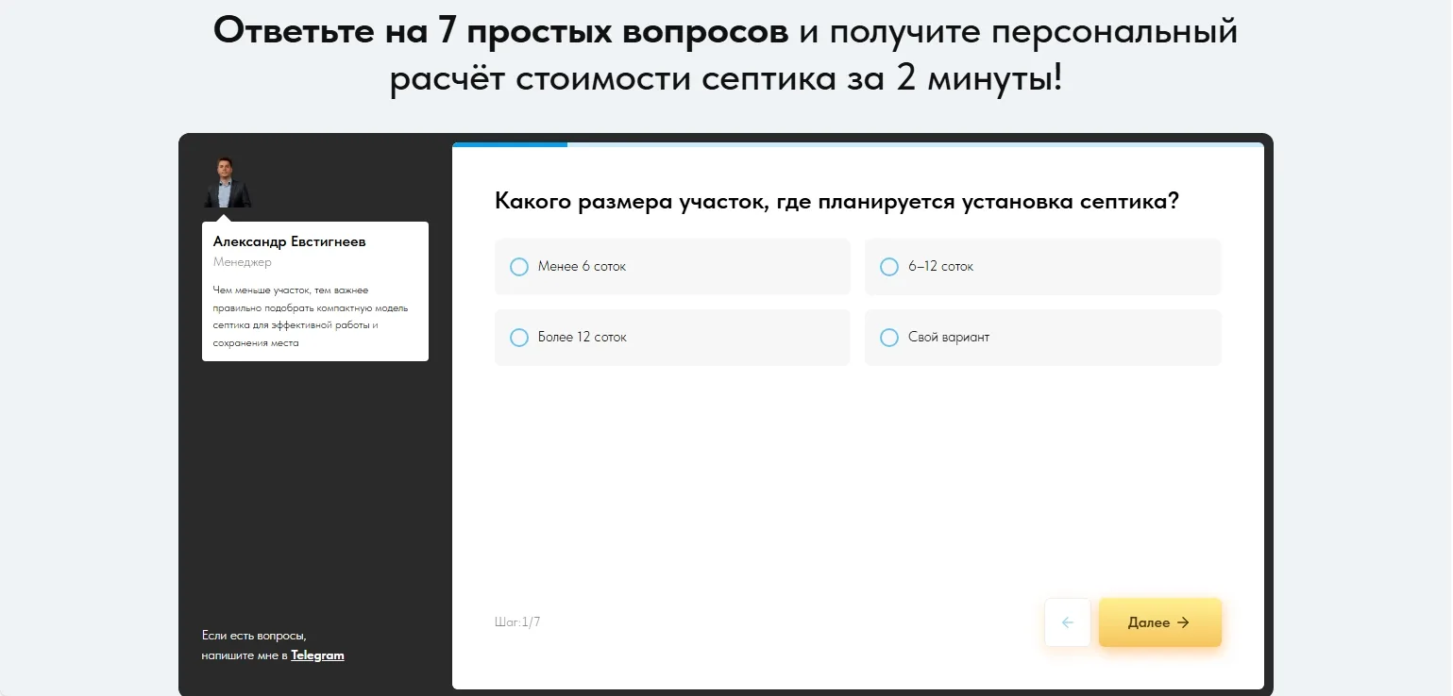Click the name 'Александр Евстигнеев'
Viewport: 1453px width, 696px height.
click(x=290, y=241)
